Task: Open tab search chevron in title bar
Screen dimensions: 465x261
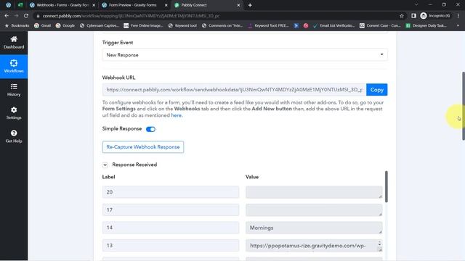Action: (x=416, y=5)
